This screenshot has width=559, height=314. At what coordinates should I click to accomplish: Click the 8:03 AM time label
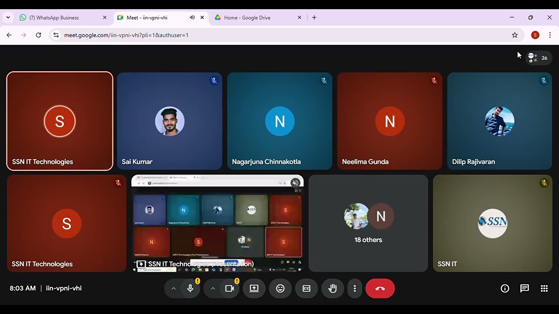(x=23, y=288)
